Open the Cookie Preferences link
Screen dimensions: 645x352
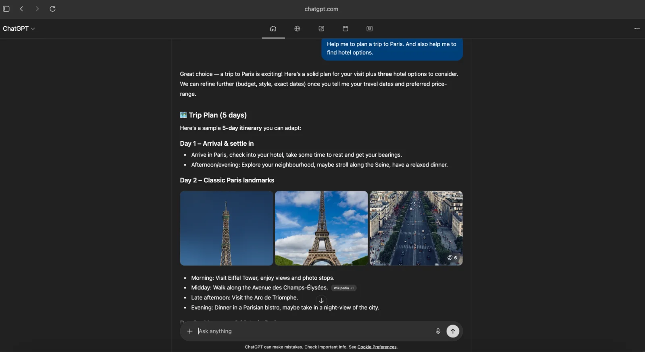click(x=377, y=347)
